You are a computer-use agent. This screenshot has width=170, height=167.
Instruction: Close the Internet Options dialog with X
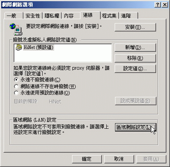coord(165,5)
